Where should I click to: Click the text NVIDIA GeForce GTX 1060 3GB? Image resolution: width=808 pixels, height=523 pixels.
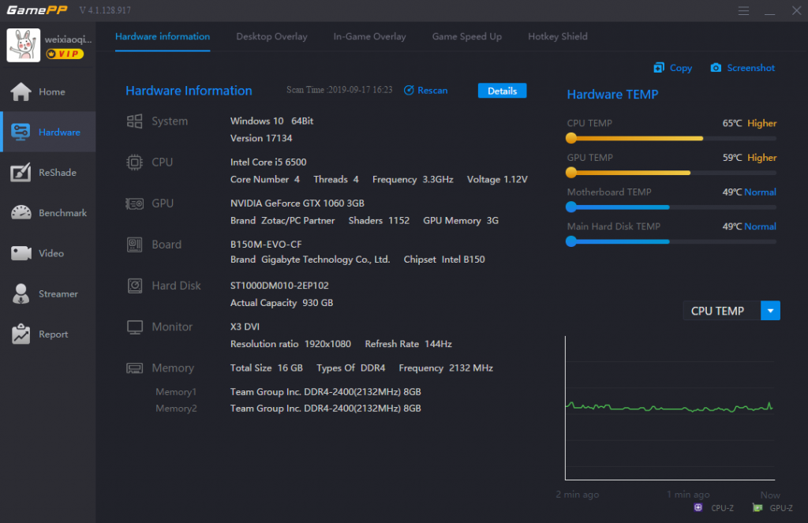297,203
